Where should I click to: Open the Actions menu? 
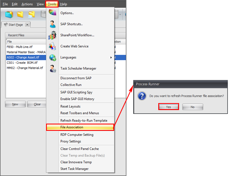pyautogui.click(x=27, y=4)
